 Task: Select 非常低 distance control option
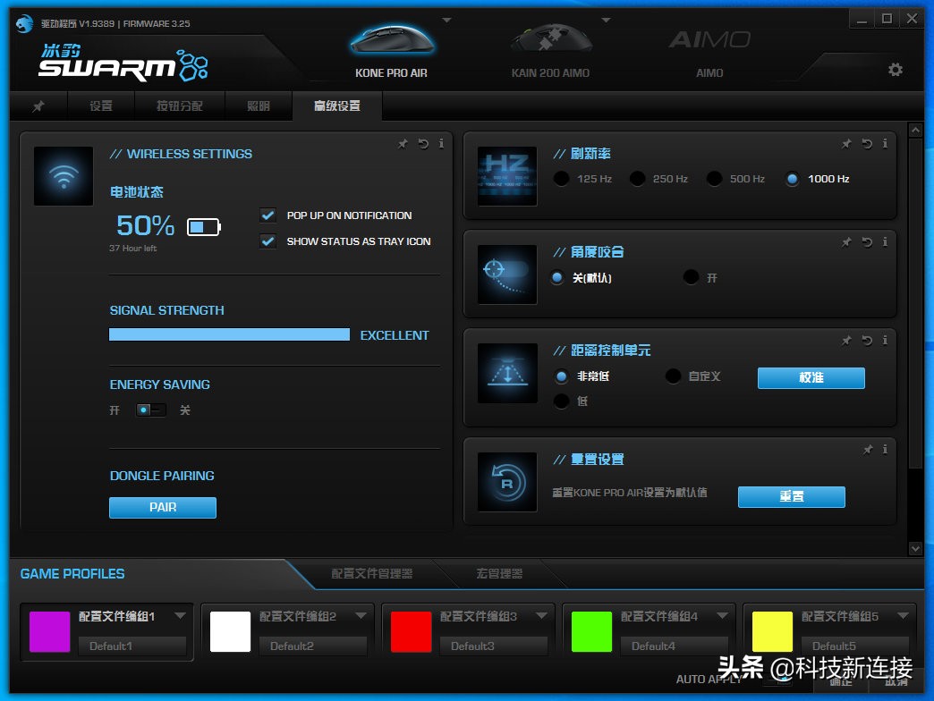[x=561, y=376]
